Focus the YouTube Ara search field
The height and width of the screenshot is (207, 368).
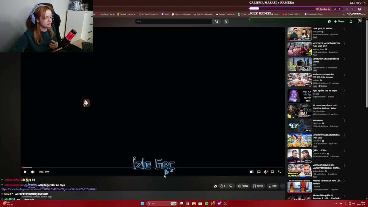tap(174, 21)
